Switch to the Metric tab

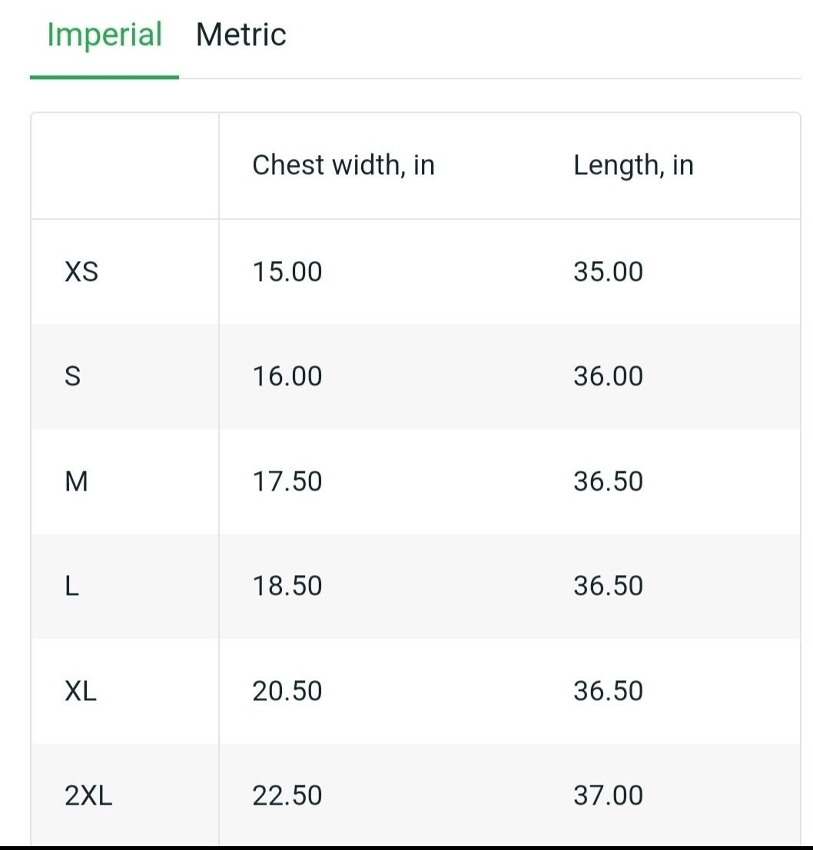coord(241,35)
